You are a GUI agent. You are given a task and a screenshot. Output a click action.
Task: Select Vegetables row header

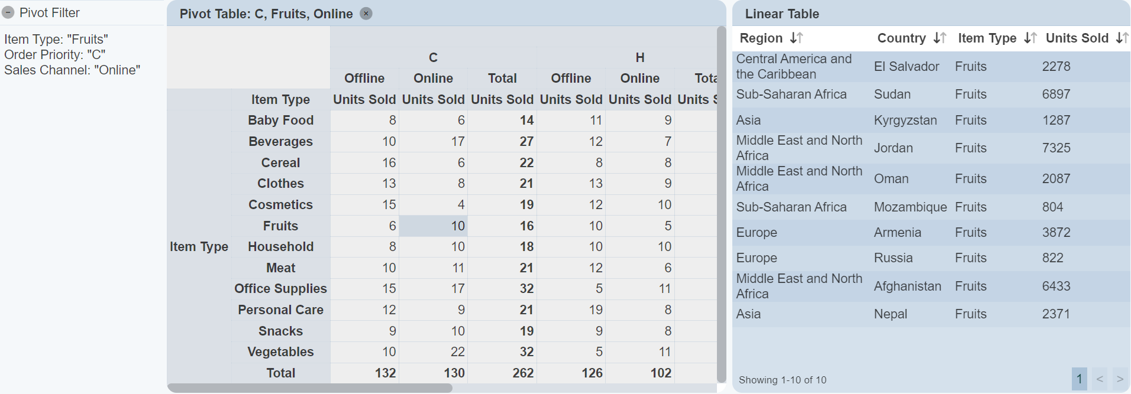click(x=280, y=352)
